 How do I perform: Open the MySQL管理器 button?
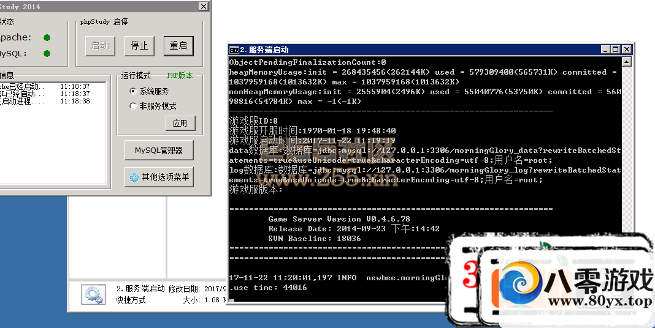[x=159, y=151]
